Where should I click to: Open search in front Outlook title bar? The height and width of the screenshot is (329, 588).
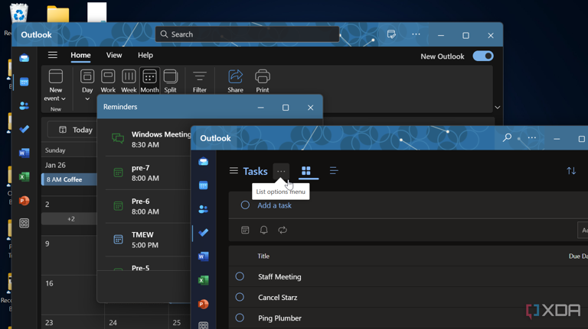click(x=507, y=138)
